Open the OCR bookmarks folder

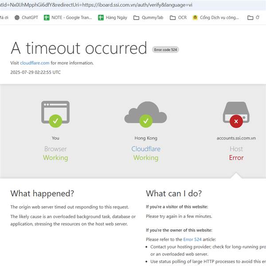(178, 17)
